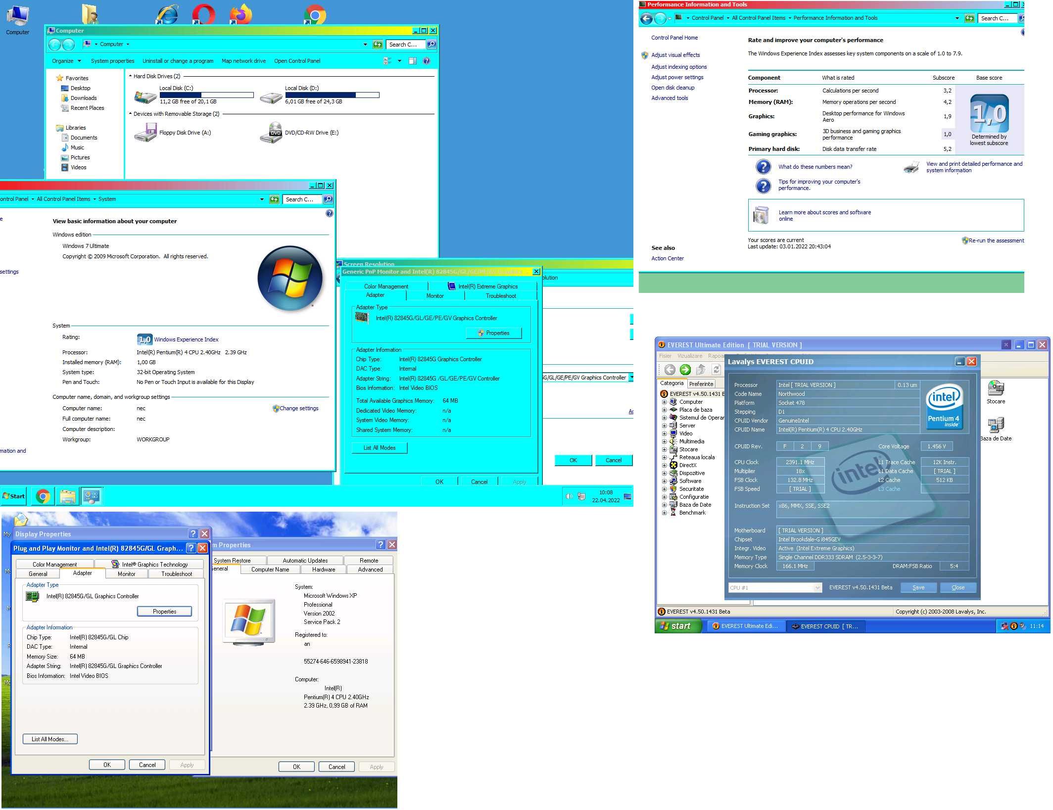1053x810 pixels.
Task: Select Floppy Disk Drive (A:) icon
Action: [145, 133]
